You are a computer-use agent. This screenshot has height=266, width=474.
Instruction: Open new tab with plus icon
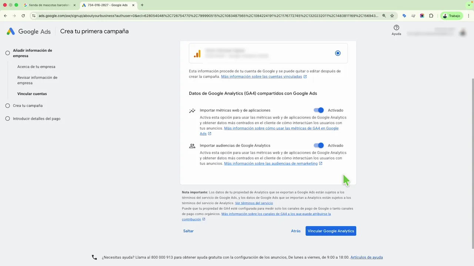142,5
